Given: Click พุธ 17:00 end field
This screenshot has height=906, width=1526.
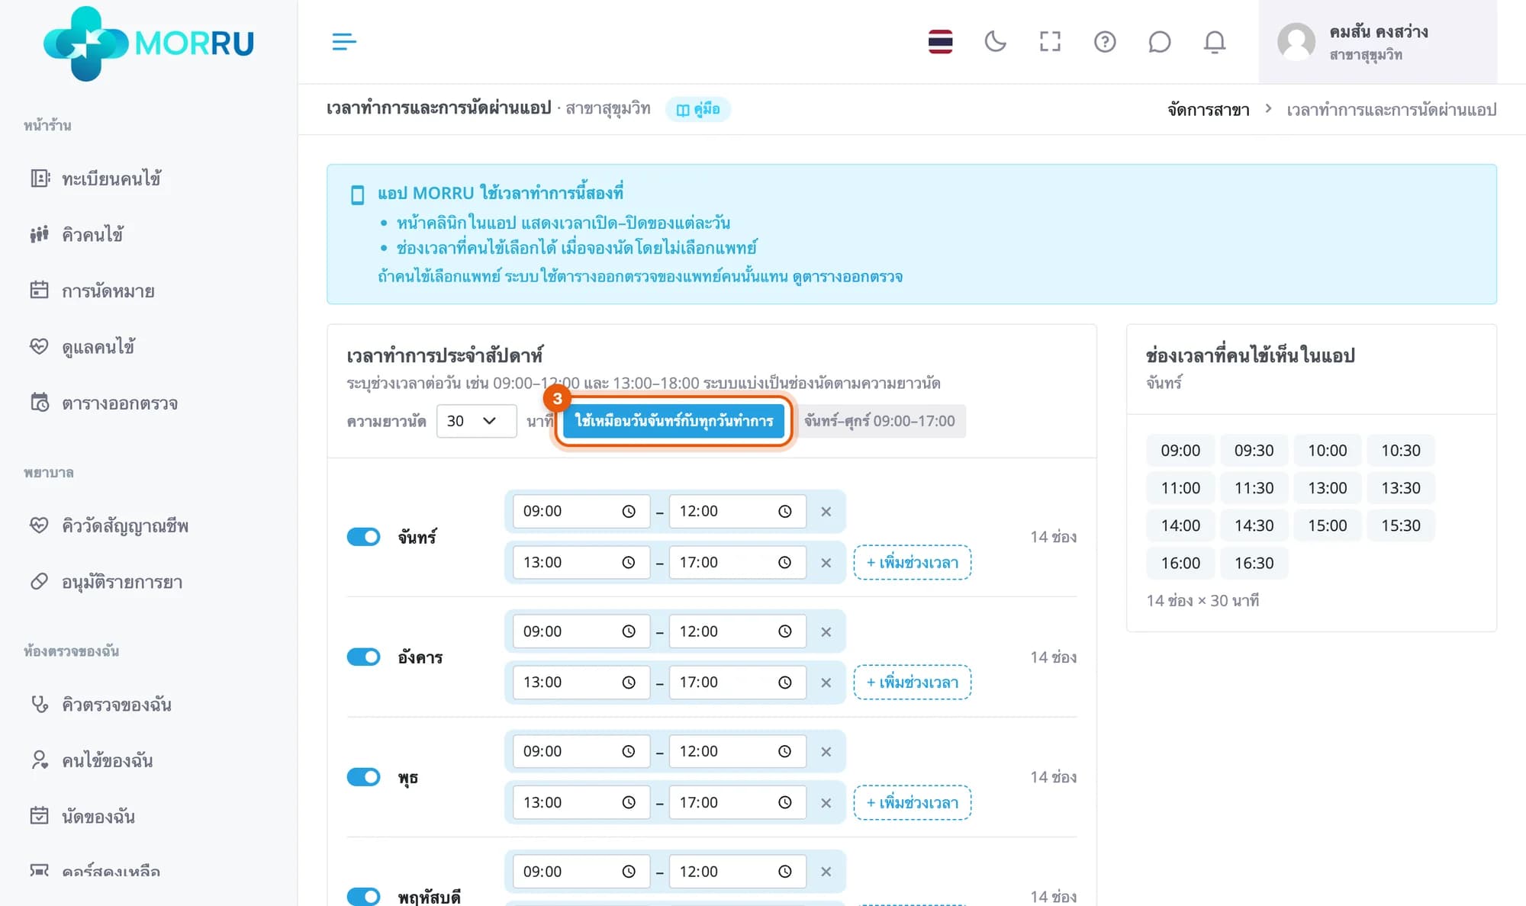Looking at the screenshot, I should [x=737, y=802].
